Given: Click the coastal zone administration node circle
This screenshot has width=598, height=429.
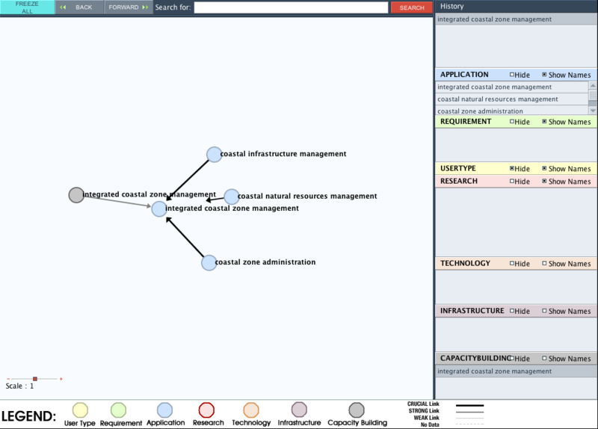Looking at the screenshot, I should coord(209,262).
